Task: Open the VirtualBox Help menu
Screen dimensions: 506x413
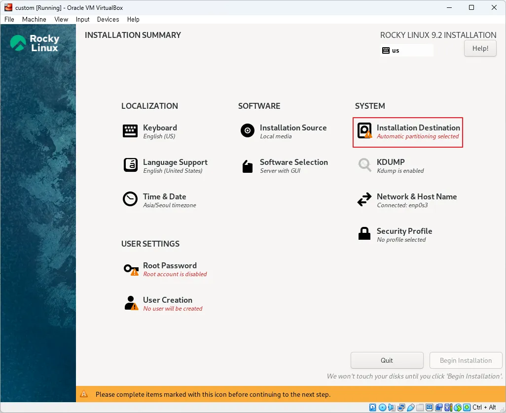Action: click(133, 19)
